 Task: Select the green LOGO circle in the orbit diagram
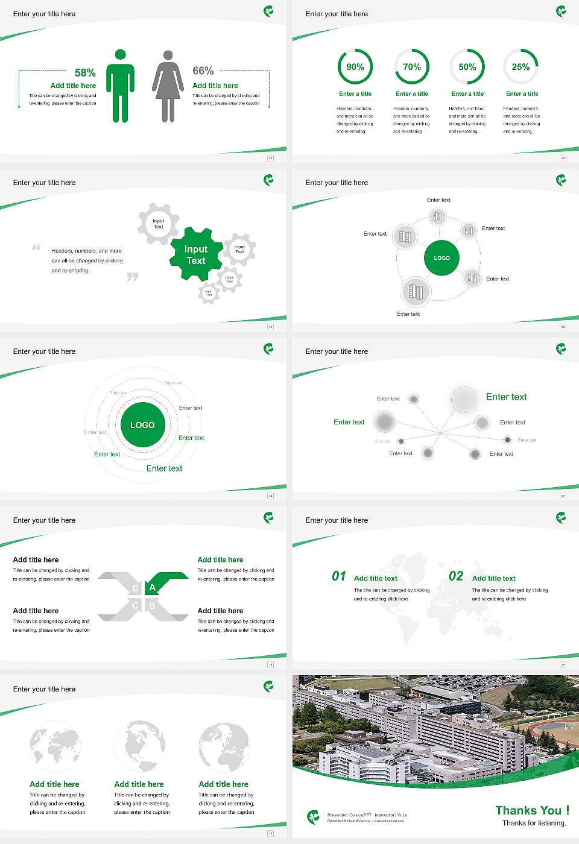point(442,258)
